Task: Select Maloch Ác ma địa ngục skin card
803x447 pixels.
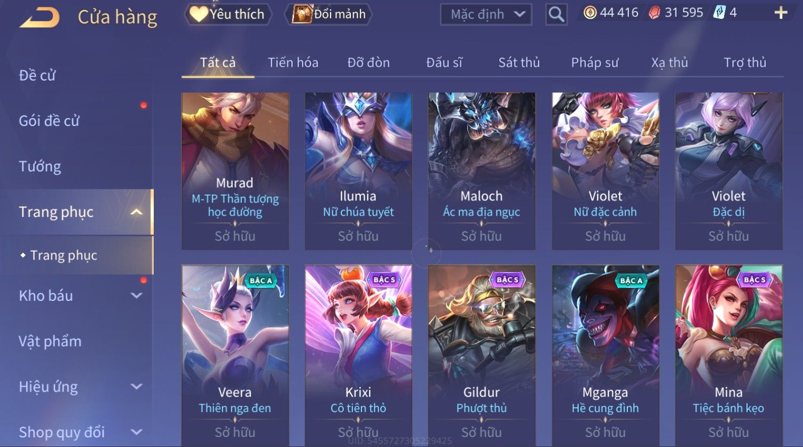Action: click(x=482, y=171)
